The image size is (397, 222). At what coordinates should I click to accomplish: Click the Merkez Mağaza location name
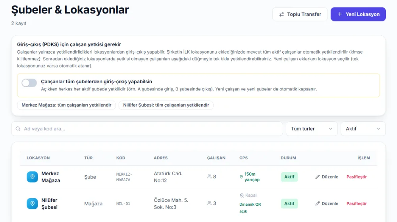click(51, 177)
